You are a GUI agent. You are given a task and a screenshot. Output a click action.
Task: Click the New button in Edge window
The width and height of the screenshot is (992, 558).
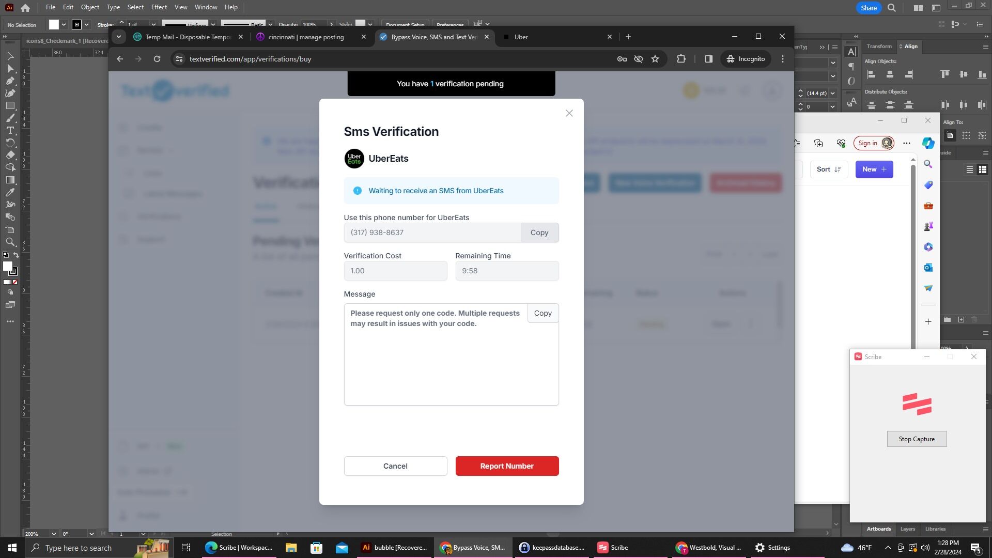click(x=874, y=169)
